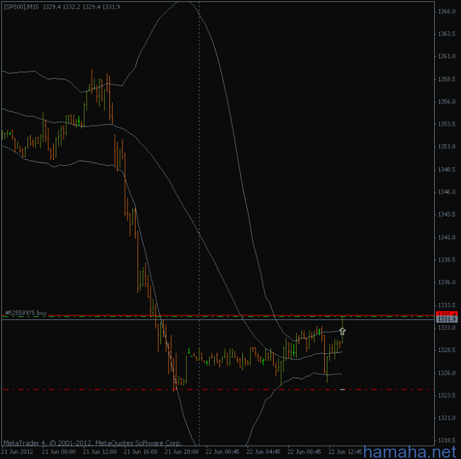Viewport: 461px width, 459px height.
Task: Click the 21 Jun 12:00 time label
Action: [x=100, y=452]
